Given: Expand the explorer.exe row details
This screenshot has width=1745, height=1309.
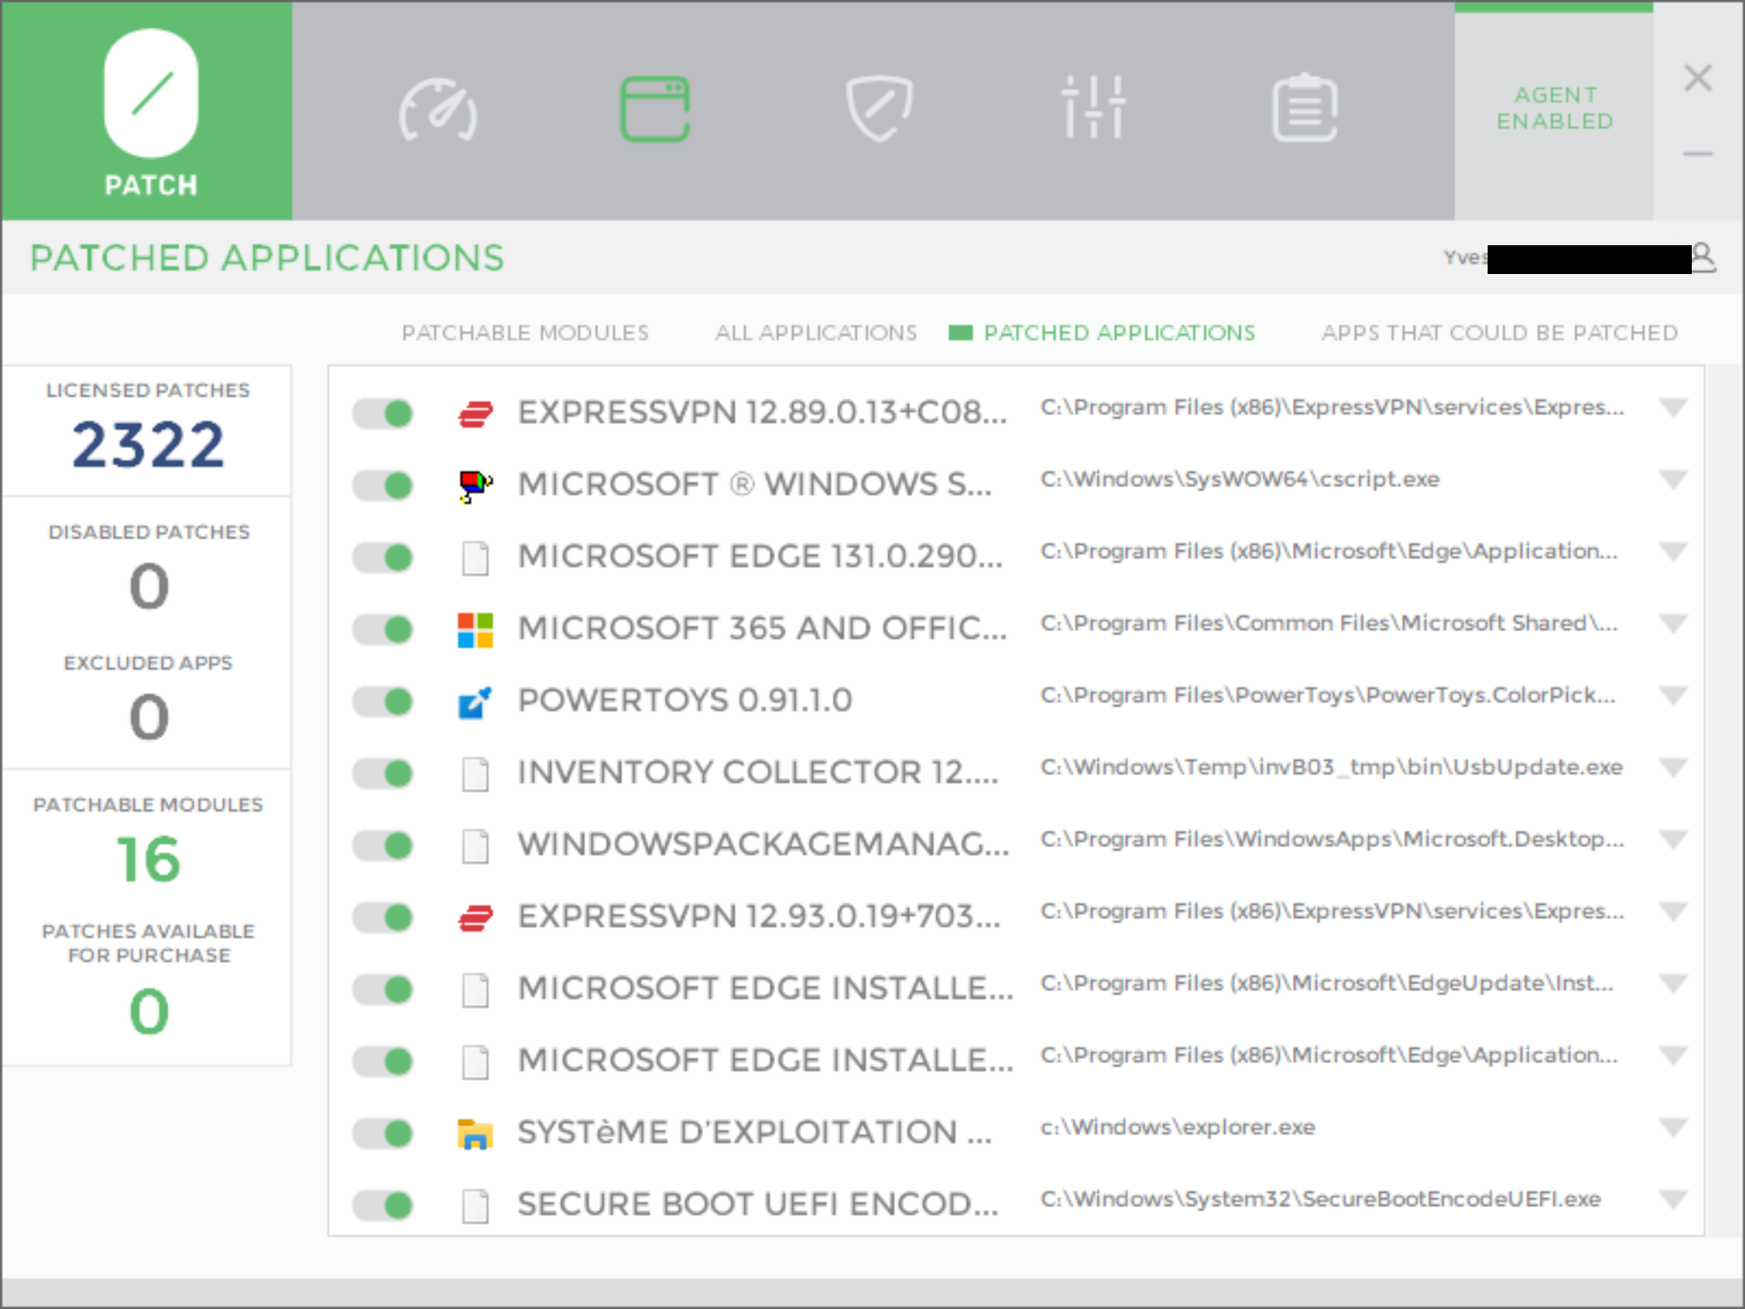Looking at the screenshot, I should tap(1673, 1128).
